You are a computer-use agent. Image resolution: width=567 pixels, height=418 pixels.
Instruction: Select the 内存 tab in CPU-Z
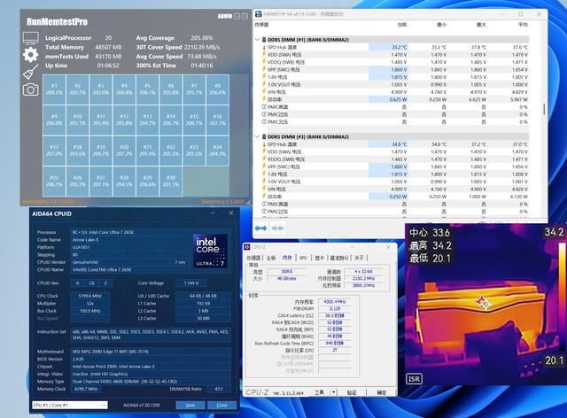[287, 258]
